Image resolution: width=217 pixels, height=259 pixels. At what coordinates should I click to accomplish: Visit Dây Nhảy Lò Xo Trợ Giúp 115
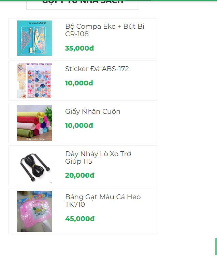[x=98, y=158]
